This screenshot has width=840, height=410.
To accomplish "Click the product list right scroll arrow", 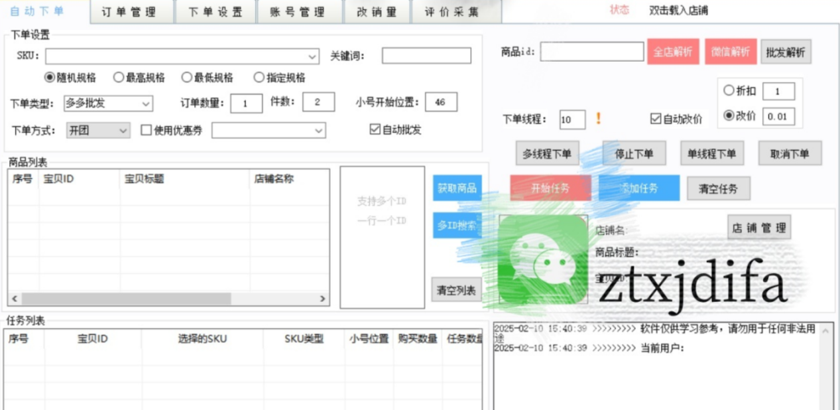I will pyautogui.click(x=323, y=299).
